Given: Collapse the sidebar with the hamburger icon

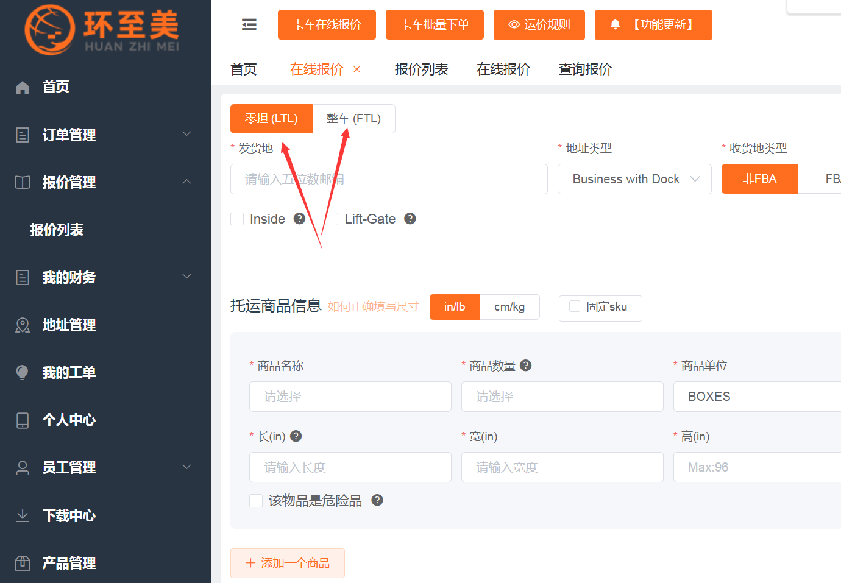Looking at the screenshot, I should pos(249,24).
